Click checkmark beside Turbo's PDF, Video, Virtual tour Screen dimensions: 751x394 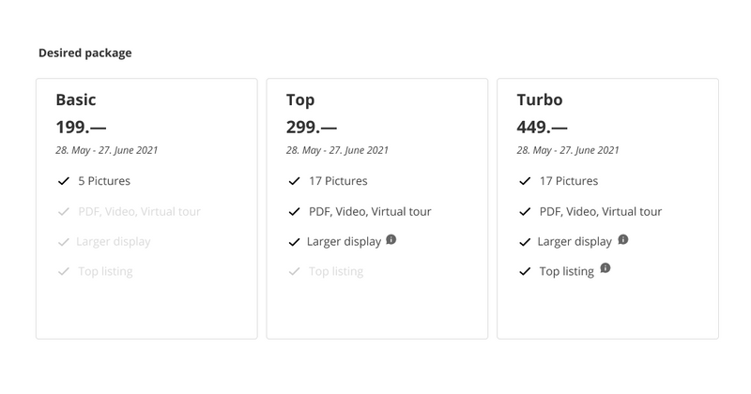[x=525, y=211]
